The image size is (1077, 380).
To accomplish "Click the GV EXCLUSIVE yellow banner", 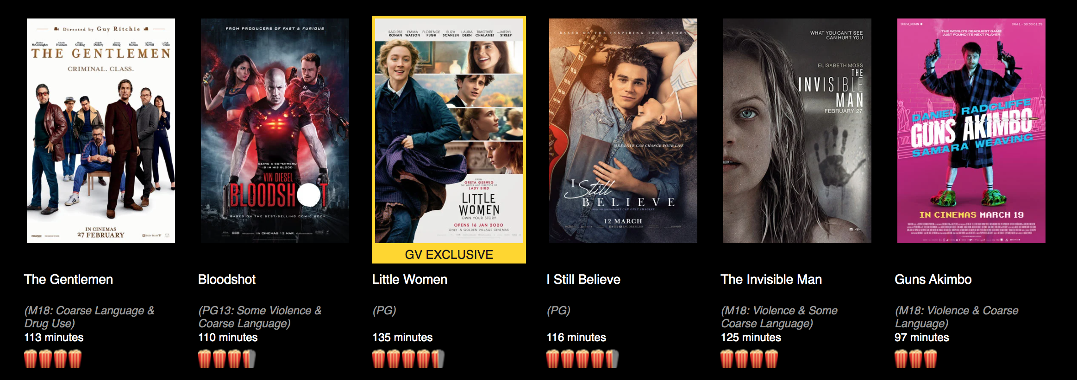I will [449, 254].
